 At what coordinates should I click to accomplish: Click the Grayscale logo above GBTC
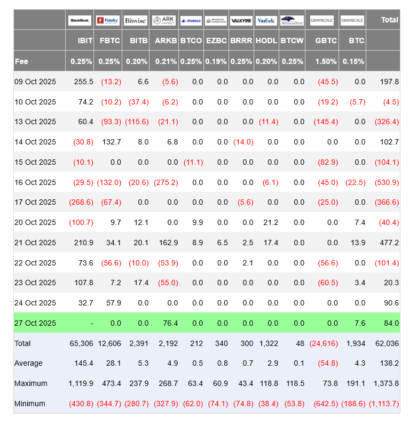point(322,20)
